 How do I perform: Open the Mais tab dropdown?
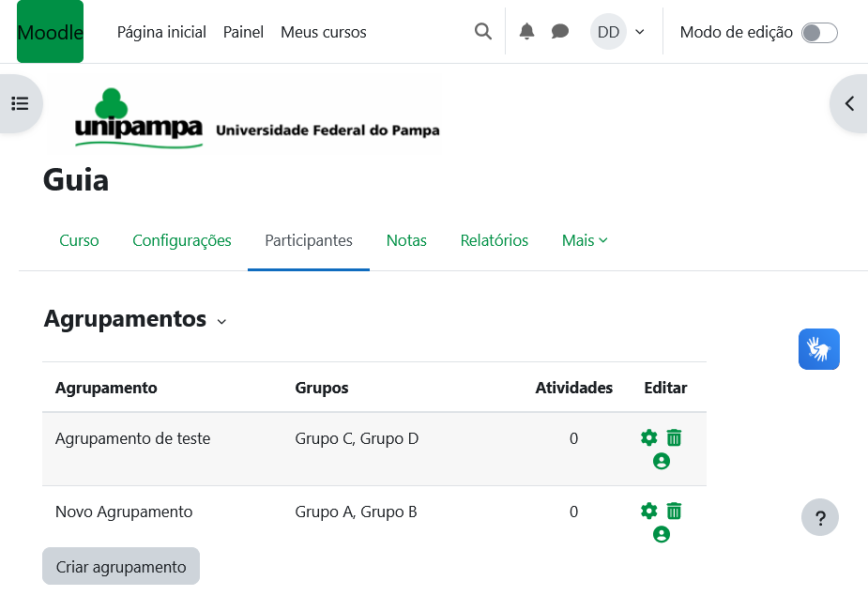[x=585, y=240]
